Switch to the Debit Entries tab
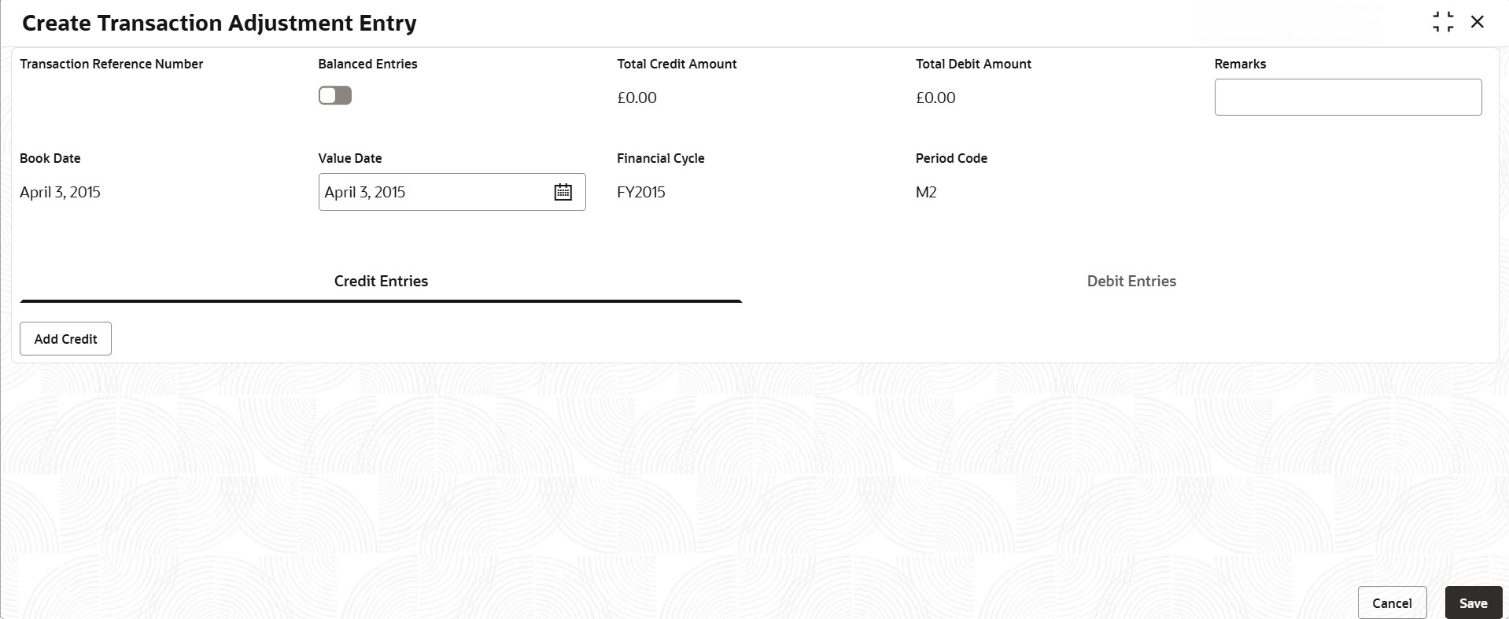1509x619 pixels. coord(1131,282)
